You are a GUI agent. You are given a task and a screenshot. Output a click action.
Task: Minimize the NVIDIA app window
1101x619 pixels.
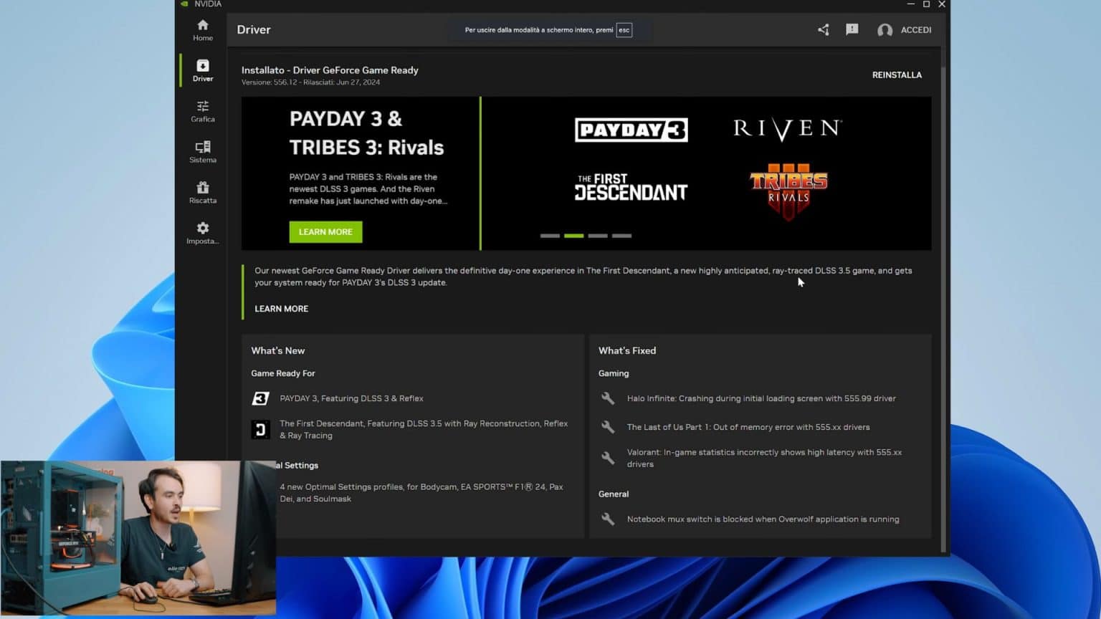tap(911, 4)
